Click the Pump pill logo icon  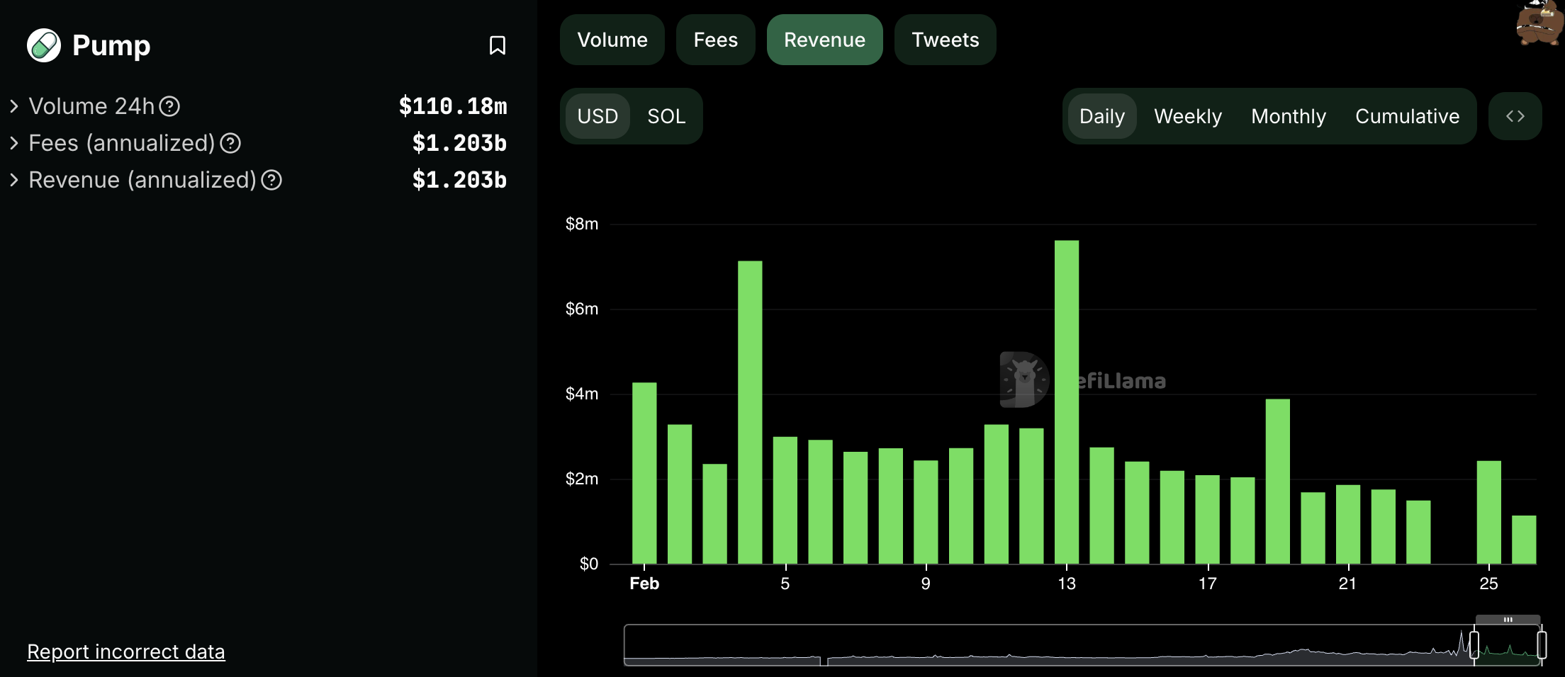[x=44, y=45]
